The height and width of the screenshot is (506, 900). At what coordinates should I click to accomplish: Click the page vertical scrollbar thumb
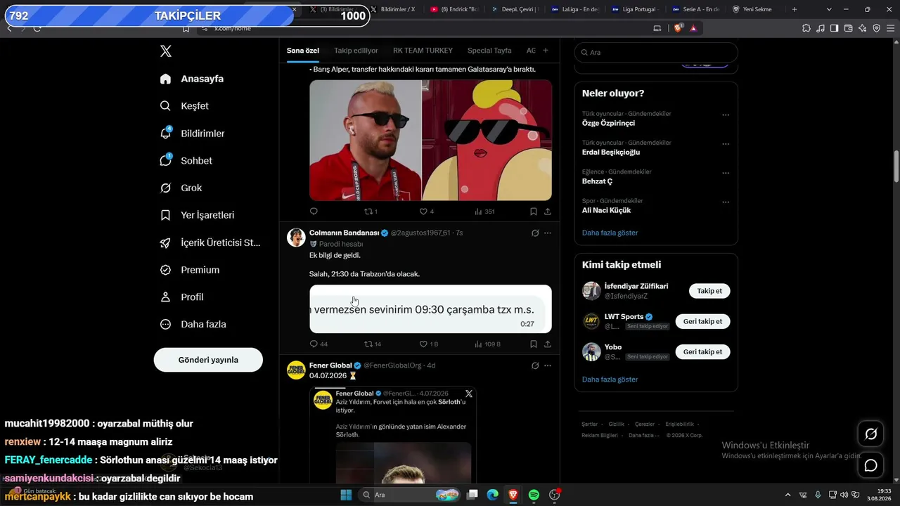[896, 166]
